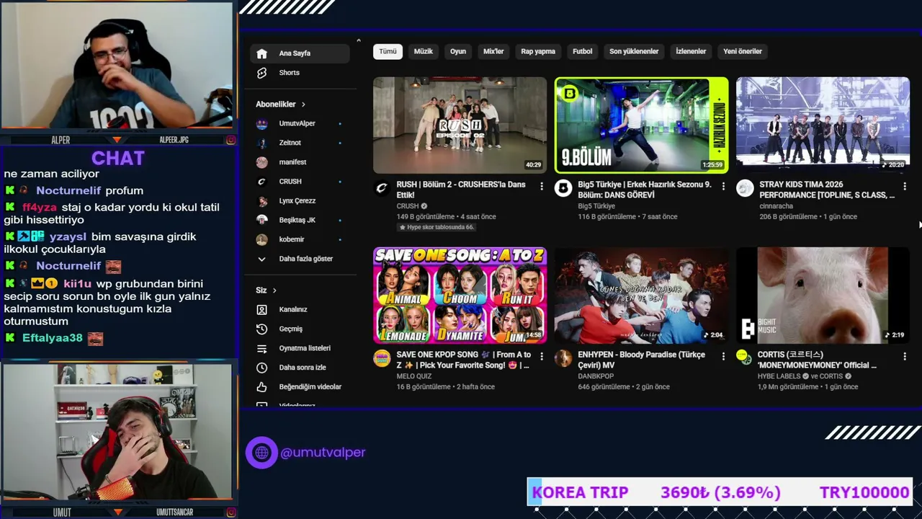This screenshot has width=922, height=519.
Task: Click cinnaracha avatar beside Stray Kids title
Action: pyautogui.click(x=745, y=189)
